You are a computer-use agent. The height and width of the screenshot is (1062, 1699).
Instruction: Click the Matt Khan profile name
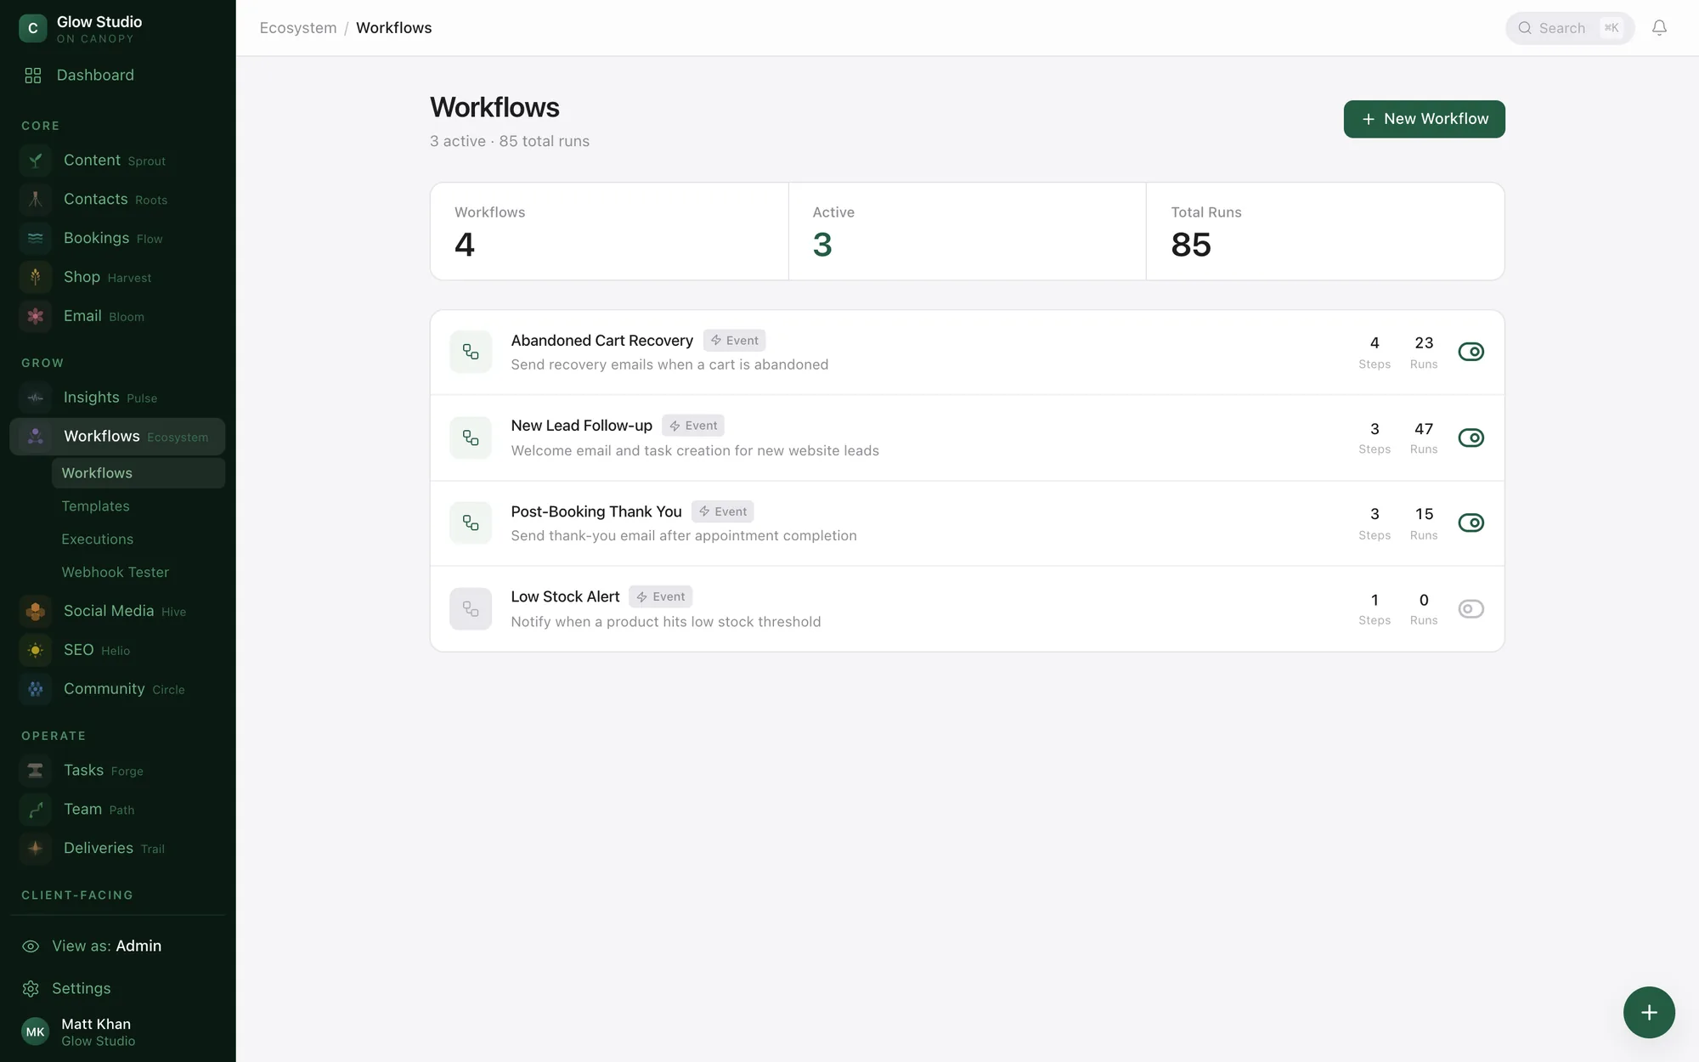[96, 1025]
